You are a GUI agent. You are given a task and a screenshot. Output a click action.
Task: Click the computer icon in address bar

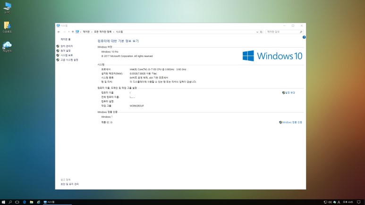(77, 32)
